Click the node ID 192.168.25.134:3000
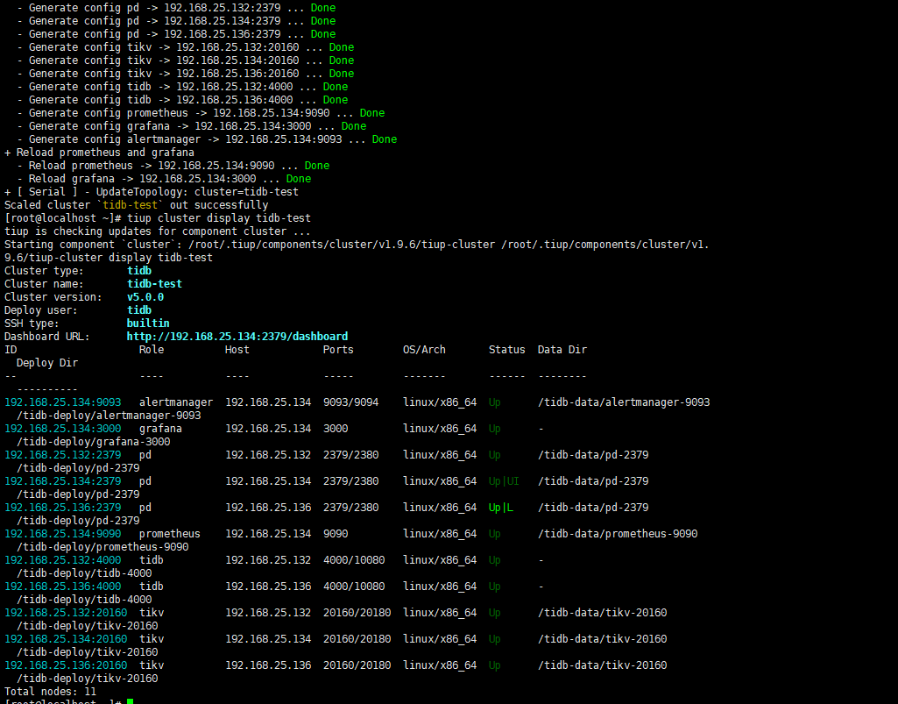Viewport: 898px width, 704px height. 63,429
